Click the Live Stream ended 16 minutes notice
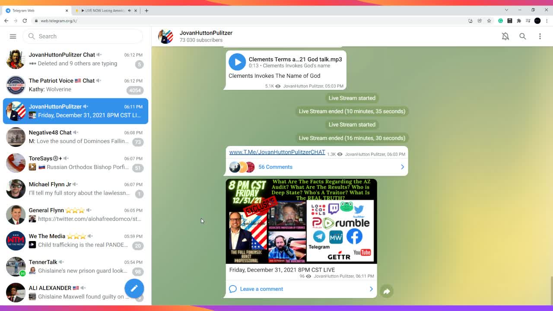Screen dimensions: 553x311 coord(352,138)
